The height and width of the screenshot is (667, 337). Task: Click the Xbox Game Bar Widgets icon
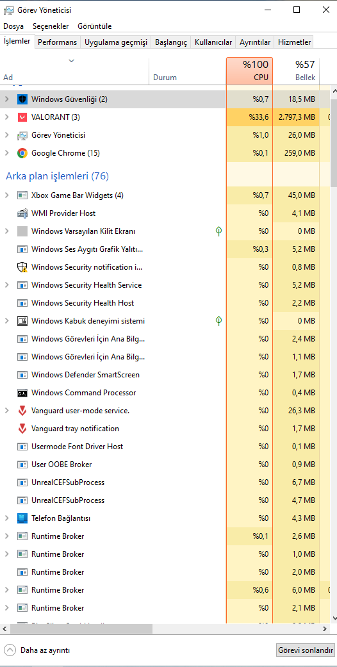(22, 195)
